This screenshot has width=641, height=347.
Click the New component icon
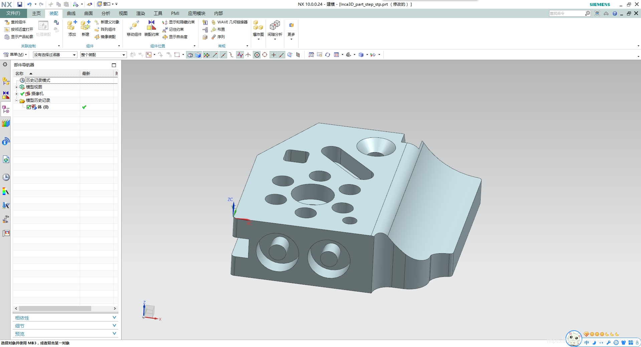point(86,26)
